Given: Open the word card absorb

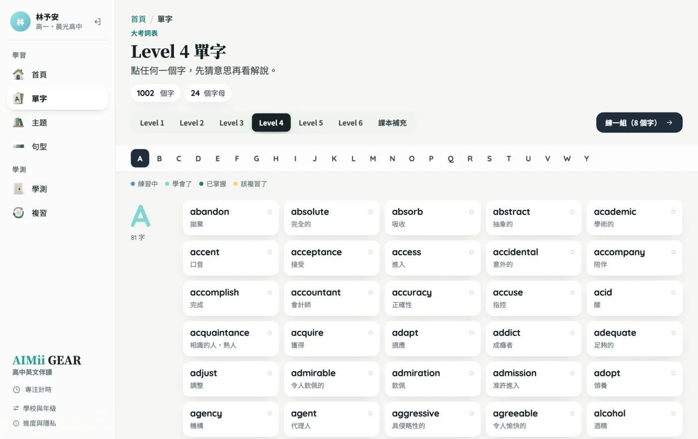Looking at the screenshot, I should [x=433, y=218].
